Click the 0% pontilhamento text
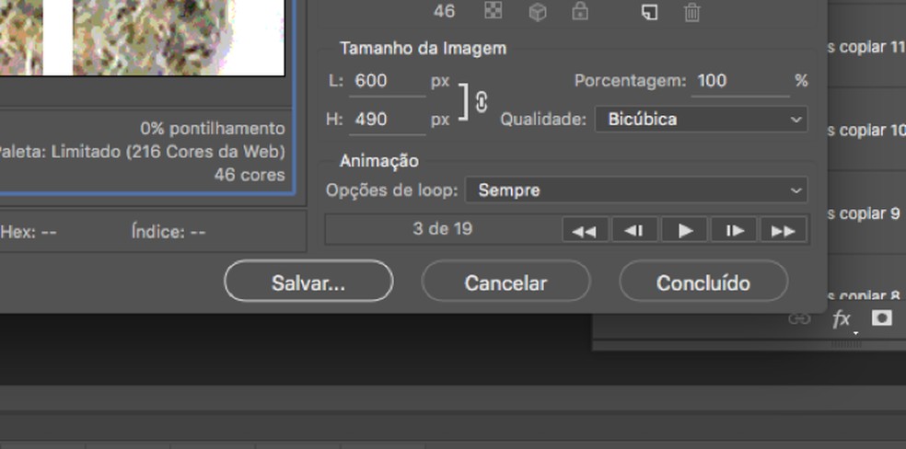Viewport: 906px width, 449px height. pyautogui.click(x=213, y=129)
